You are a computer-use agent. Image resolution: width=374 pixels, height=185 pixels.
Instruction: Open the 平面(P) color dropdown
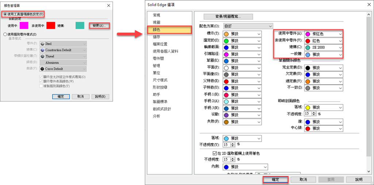242,68
